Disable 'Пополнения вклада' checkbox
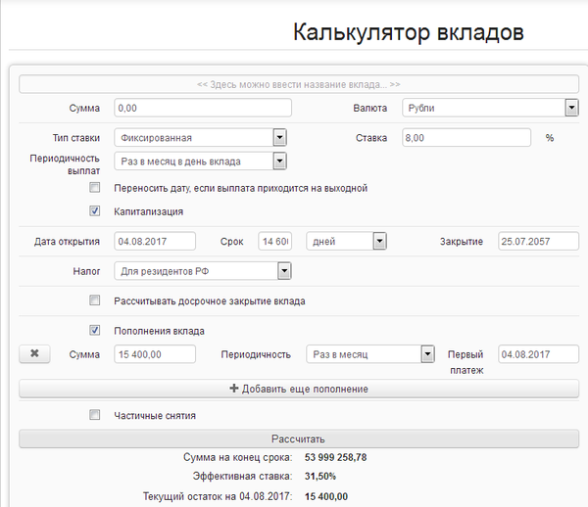The height and width of the screenshot is (507, 588). [95, 331]
